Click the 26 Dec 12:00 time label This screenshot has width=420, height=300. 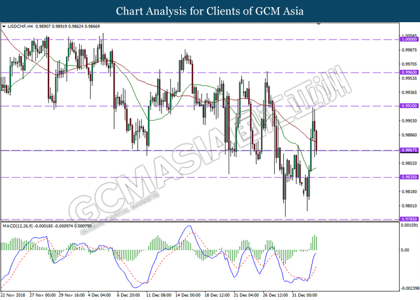[275, 295]
